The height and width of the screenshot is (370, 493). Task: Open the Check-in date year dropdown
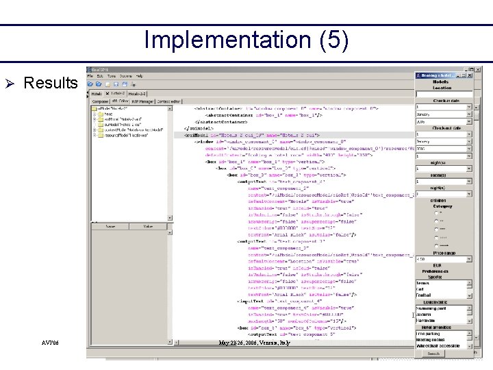(x=469, y=122)
